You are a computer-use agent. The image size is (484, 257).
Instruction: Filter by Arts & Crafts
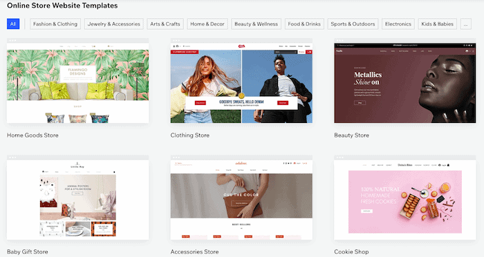click(165, 24)
